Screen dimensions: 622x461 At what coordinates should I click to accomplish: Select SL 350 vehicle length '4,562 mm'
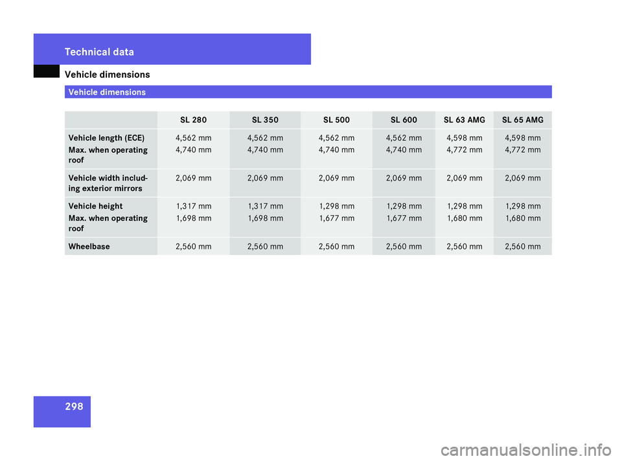click(x=265, y=138)
